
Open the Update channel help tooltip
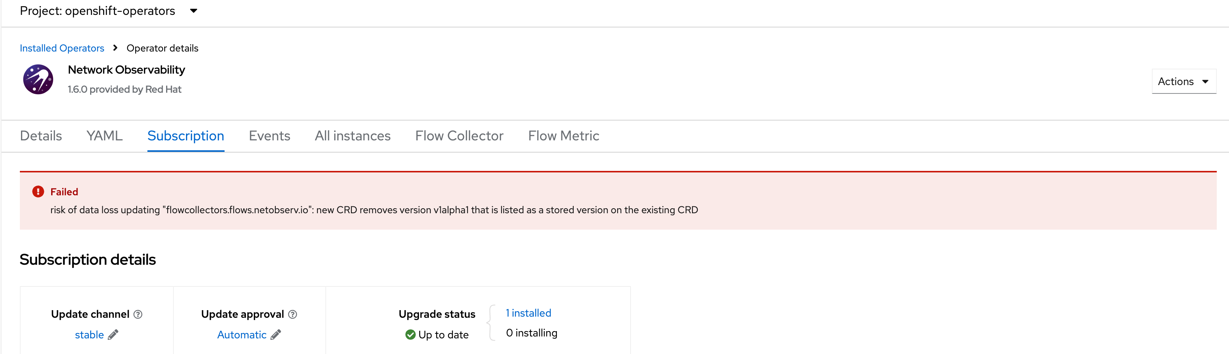pos(138,314)
